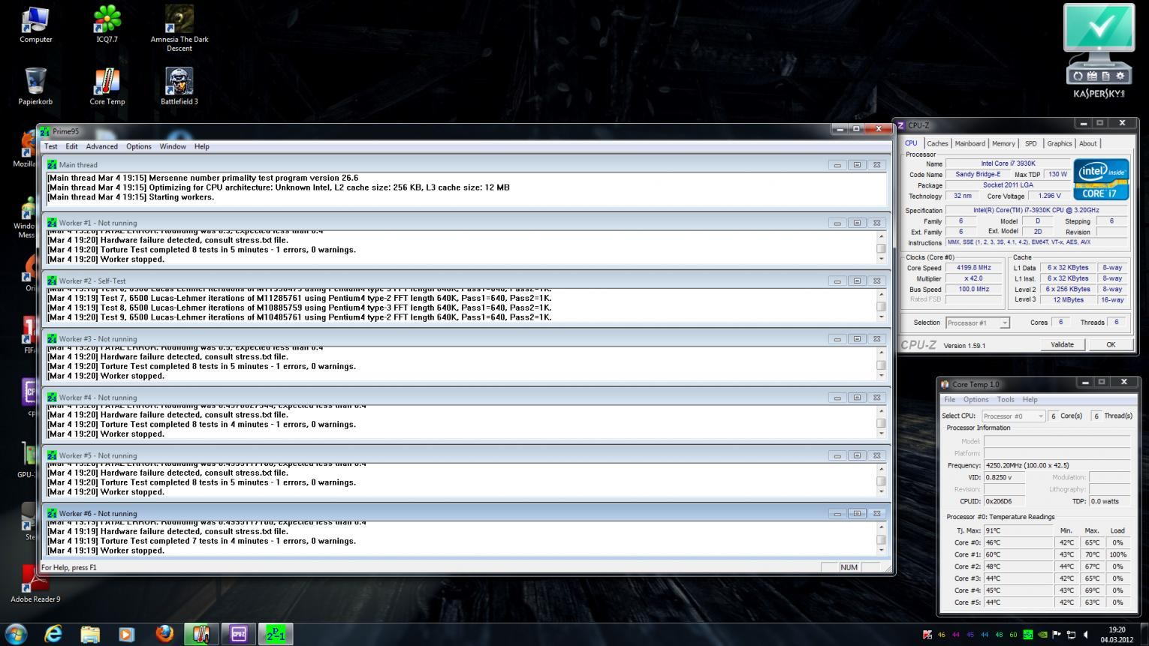
Task: Click green Prime95 tray icon
Action: 1028,635
